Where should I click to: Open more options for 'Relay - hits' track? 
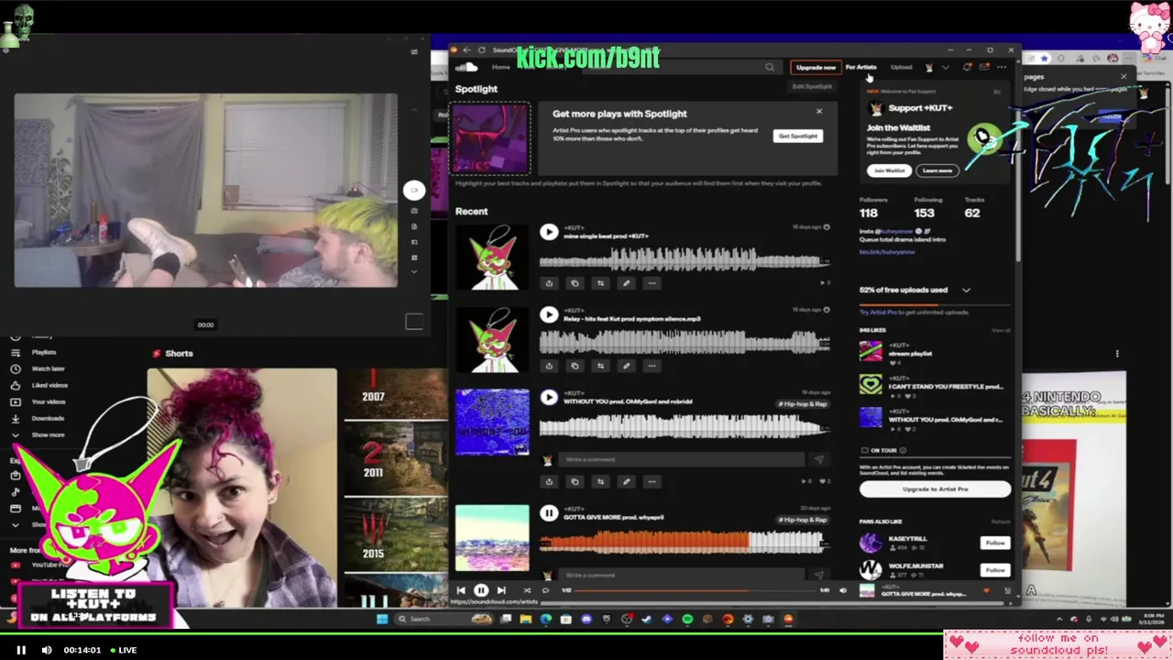click(x=652, y=366)
